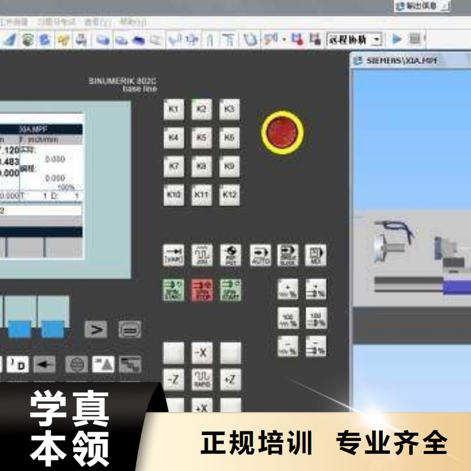The image size is (471, 471).
Task: Open the help menu in menu bar
Action: click(x=133, y=22)
